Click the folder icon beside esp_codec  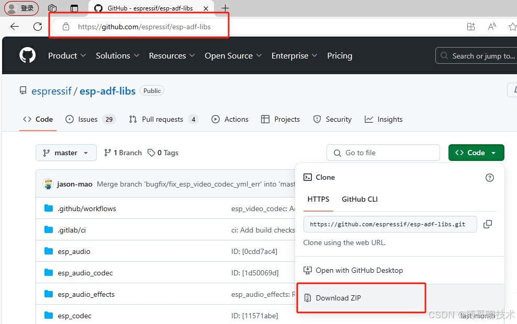[x=49, y=316]
